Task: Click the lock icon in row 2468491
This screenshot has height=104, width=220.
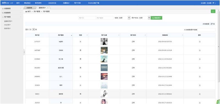Action: click(200, 77)
